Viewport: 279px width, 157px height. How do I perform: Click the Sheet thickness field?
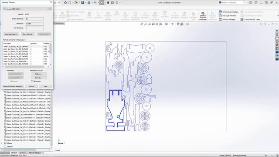pos(34,19)
